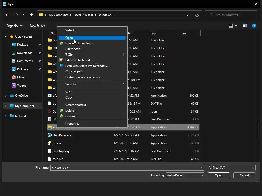Refresh the Windows folder view
The width and height of the screenshot is (262, 196).
197,15
